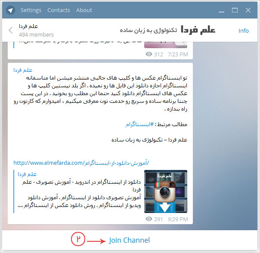Go back using the left chevron arrow
The image size is (260, 253).
point(11,31)
